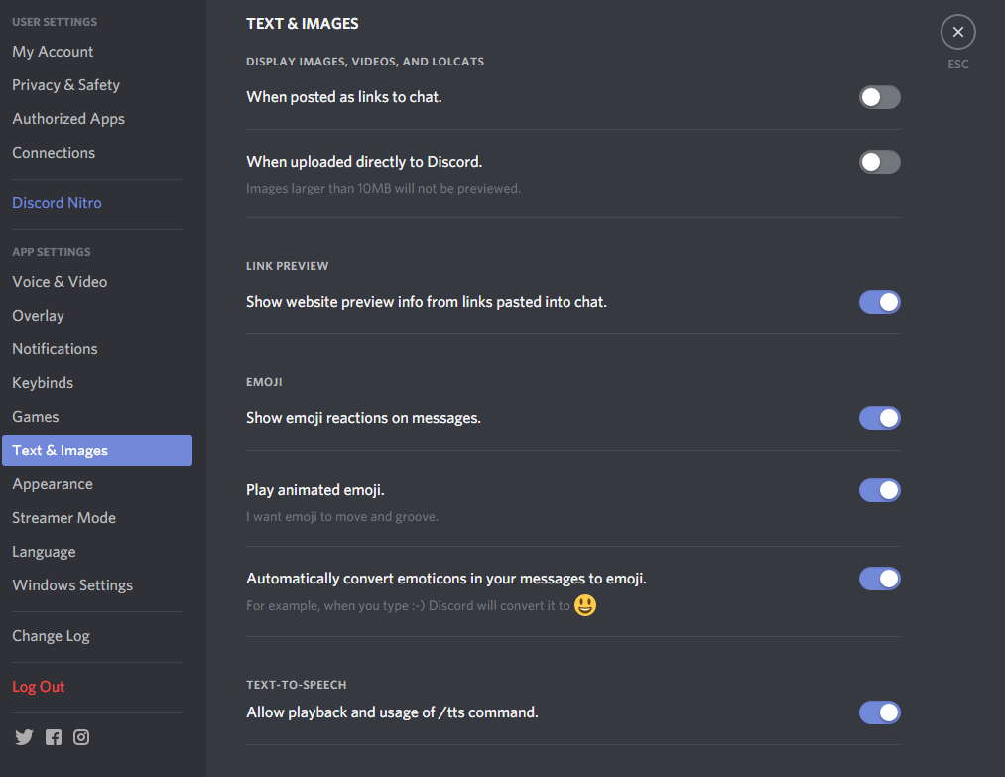Open Discord's Twitter page icon
The width and height of the screenshot is (1005, 777).
pos(24,737)
